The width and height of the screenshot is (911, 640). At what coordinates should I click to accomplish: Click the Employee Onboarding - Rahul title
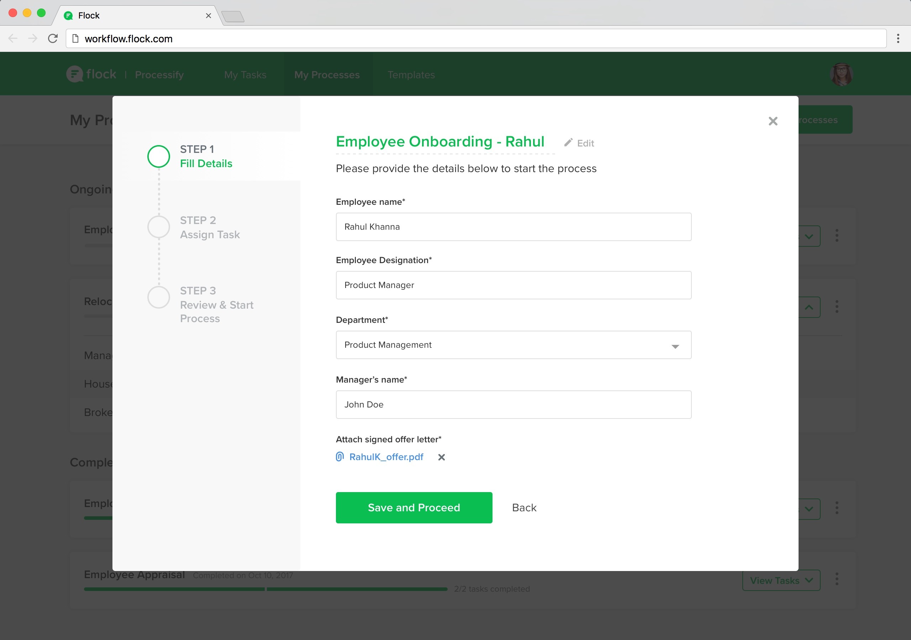440,142
